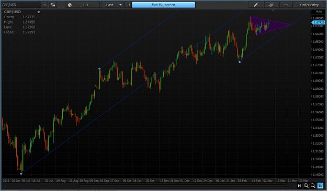
Task: Click the High value 1.67455
Action: (x=29, y=22)
